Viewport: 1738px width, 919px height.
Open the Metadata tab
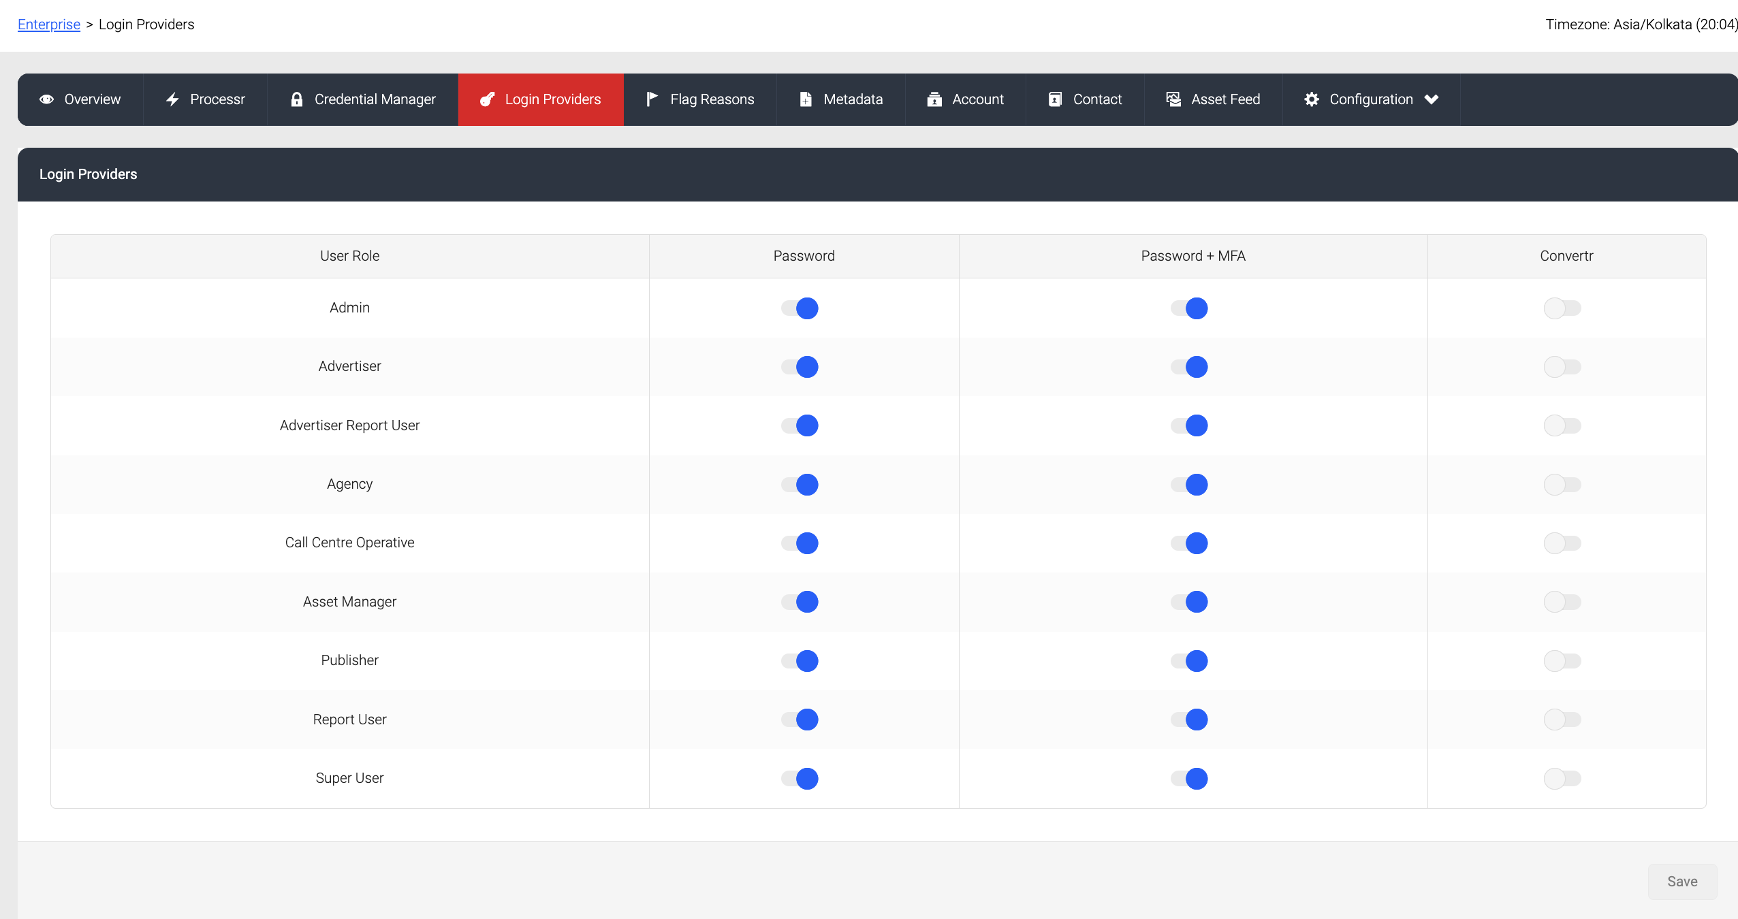tap(841, 99)
